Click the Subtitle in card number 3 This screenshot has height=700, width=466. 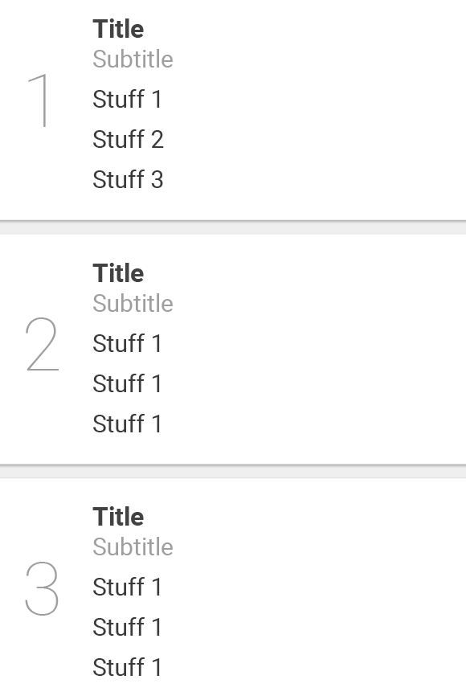tap(133, 546)
